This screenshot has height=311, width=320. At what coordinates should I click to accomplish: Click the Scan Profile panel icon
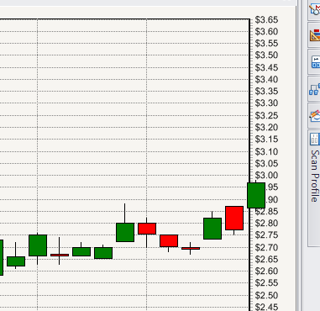[x=314, y=139]
